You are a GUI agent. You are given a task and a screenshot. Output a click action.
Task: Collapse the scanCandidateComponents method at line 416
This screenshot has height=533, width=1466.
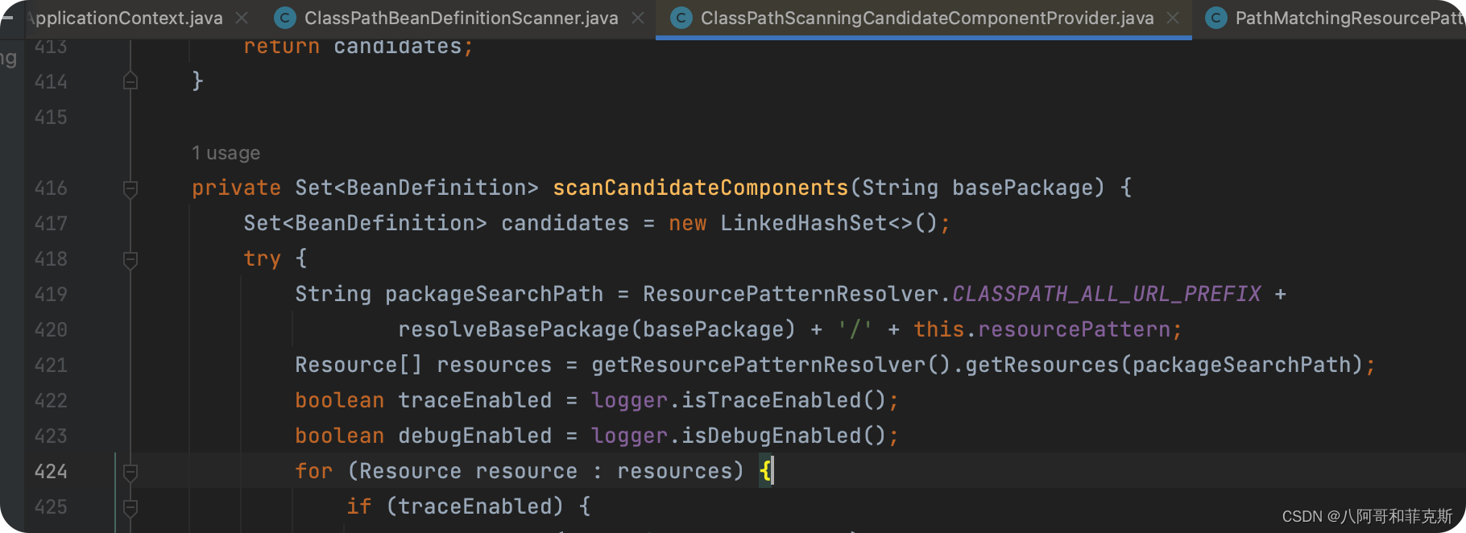point(130,189)
